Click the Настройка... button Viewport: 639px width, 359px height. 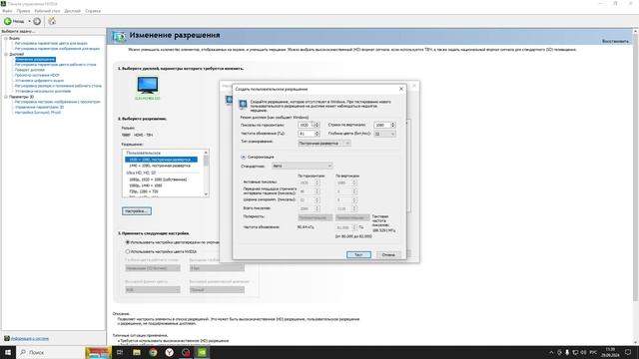point(137,211)
